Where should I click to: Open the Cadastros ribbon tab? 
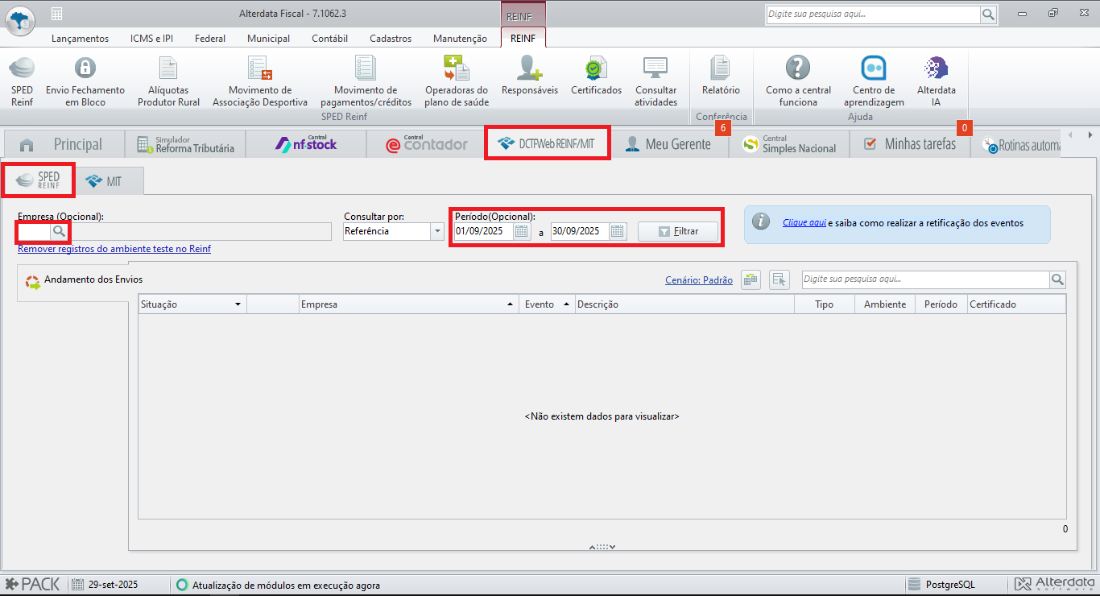[391, 38]
